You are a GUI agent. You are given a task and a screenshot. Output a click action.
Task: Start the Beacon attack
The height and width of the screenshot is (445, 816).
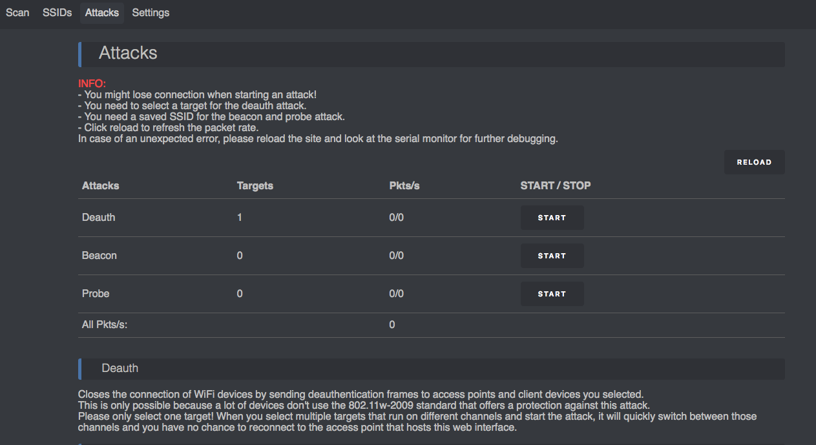552,256
